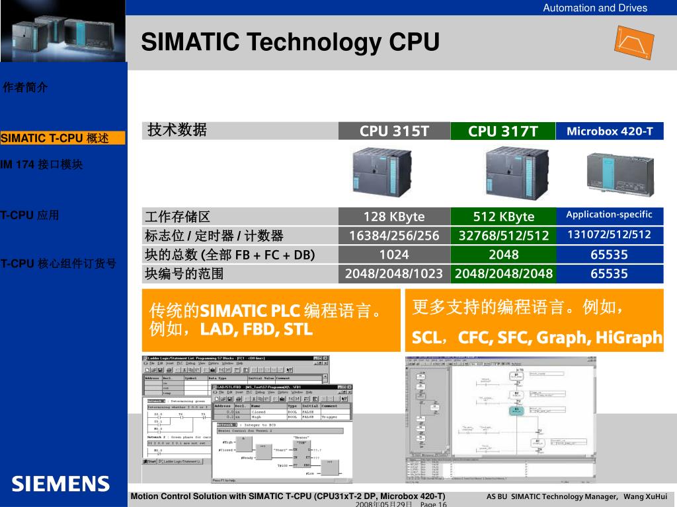
Task: Click the 块编号的范围 row label
Action: (x=184, y=274)
